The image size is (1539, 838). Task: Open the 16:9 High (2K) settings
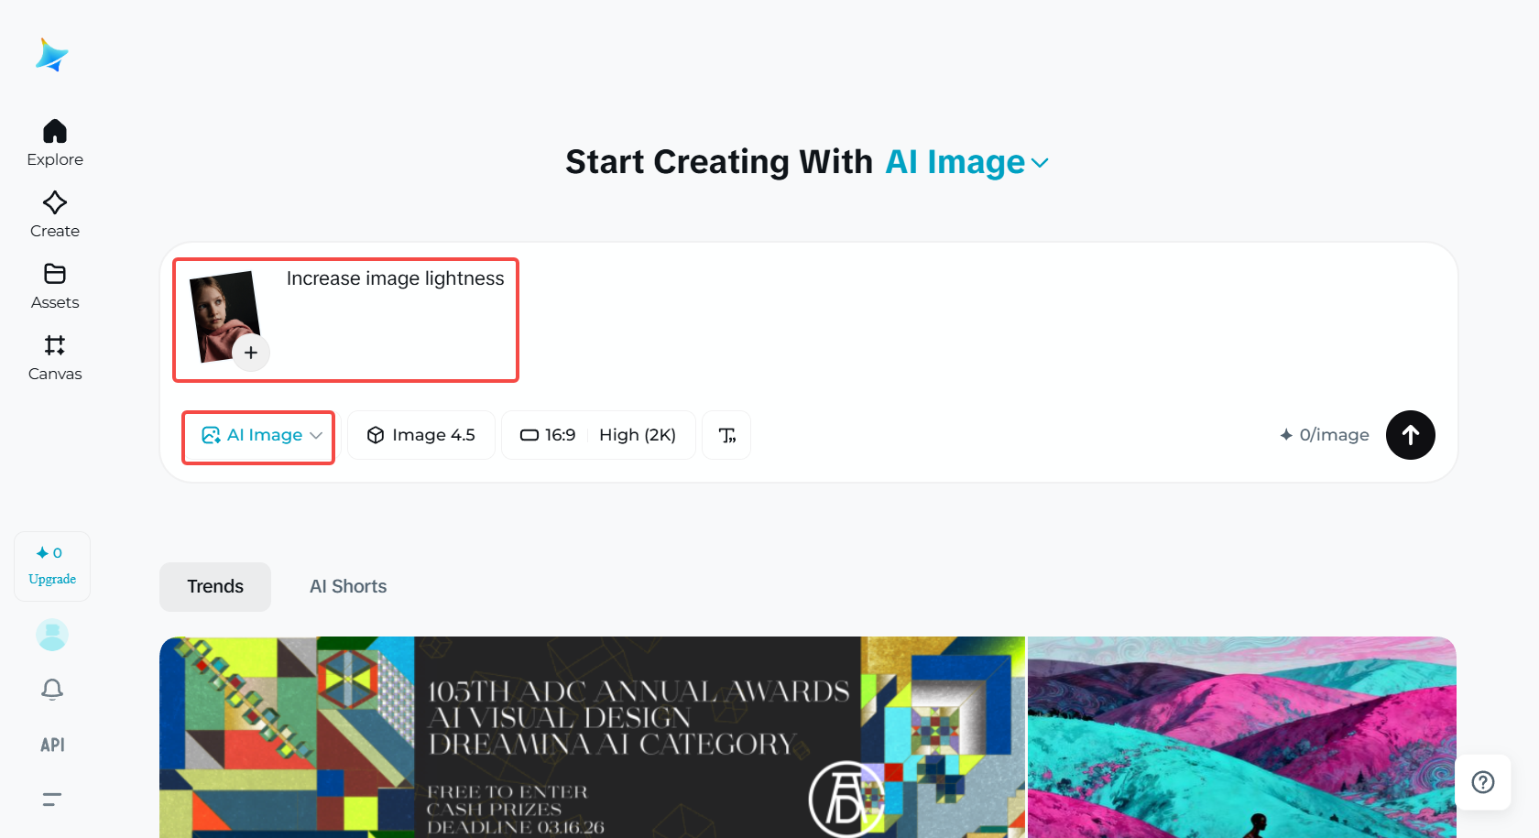pyautogui.click(x=598, y=435)
